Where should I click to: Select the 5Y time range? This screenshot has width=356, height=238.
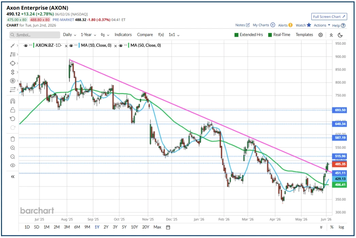tap(124, 227)
